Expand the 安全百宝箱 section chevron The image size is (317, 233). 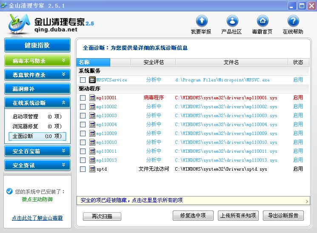[64, 151]
